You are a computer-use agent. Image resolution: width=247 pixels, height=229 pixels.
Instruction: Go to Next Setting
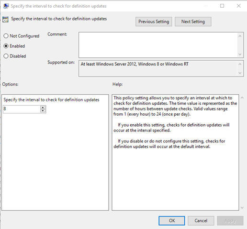pos(193,22)
